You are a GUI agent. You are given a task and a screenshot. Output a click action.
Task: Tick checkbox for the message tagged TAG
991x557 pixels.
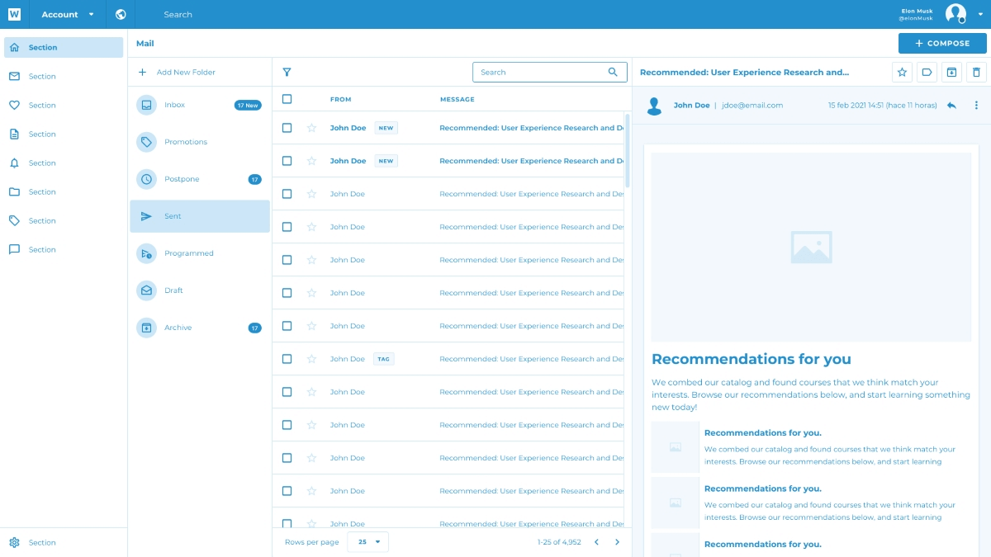tap(287, 359)
